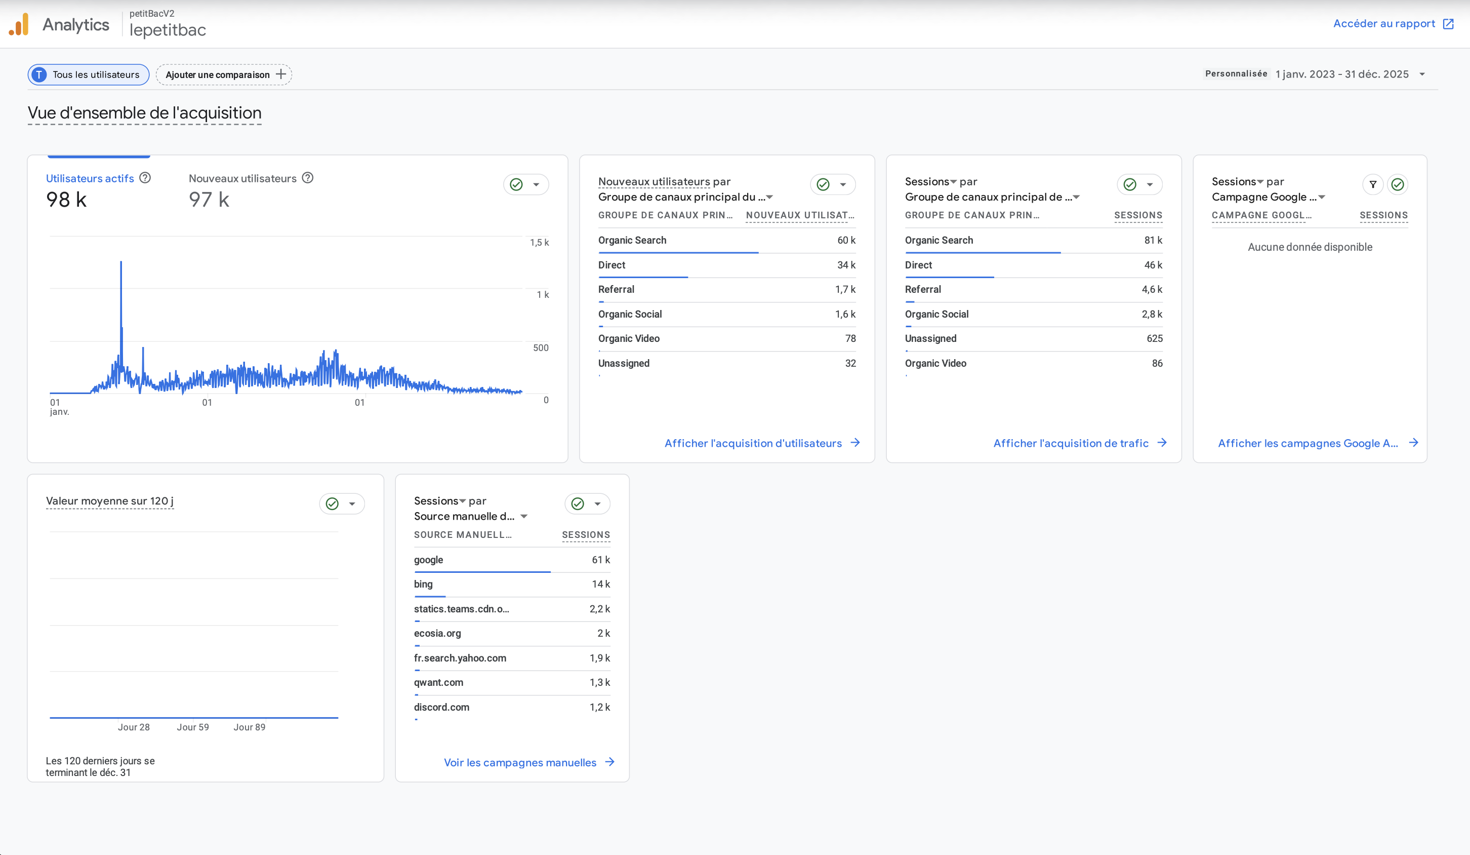
Task: Select the Utilisateurs actifs metric tab
Action: pos(90,179)
